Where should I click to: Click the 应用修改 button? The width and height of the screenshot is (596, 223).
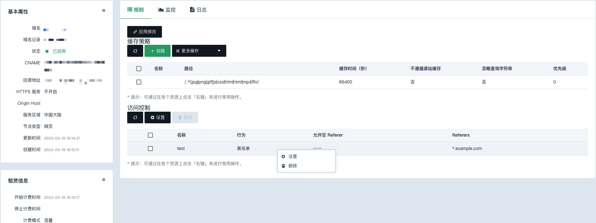click(x=145, y=32)
